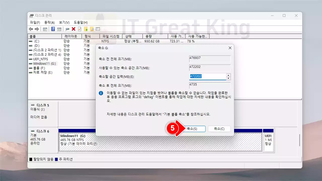Toggle the Show/Hide Console Tree icon
The image size is (322, 181).
pos(45,29)
